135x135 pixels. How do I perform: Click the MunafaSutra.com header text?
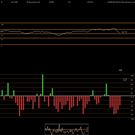[128, 2]
